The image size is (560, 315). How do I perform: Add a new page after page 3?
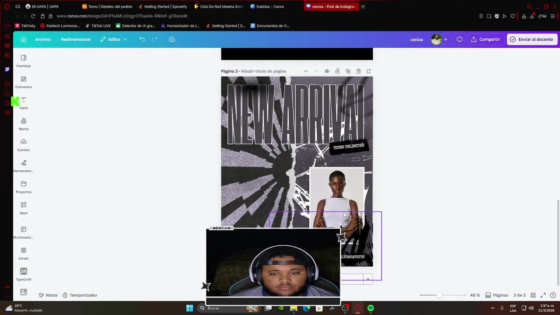coord(369,71)
